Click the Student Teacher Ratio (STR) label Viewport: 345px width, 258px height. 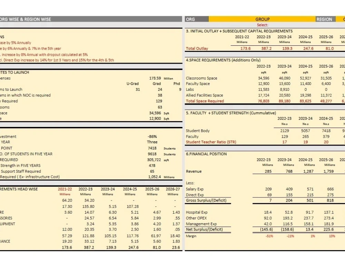211,142
